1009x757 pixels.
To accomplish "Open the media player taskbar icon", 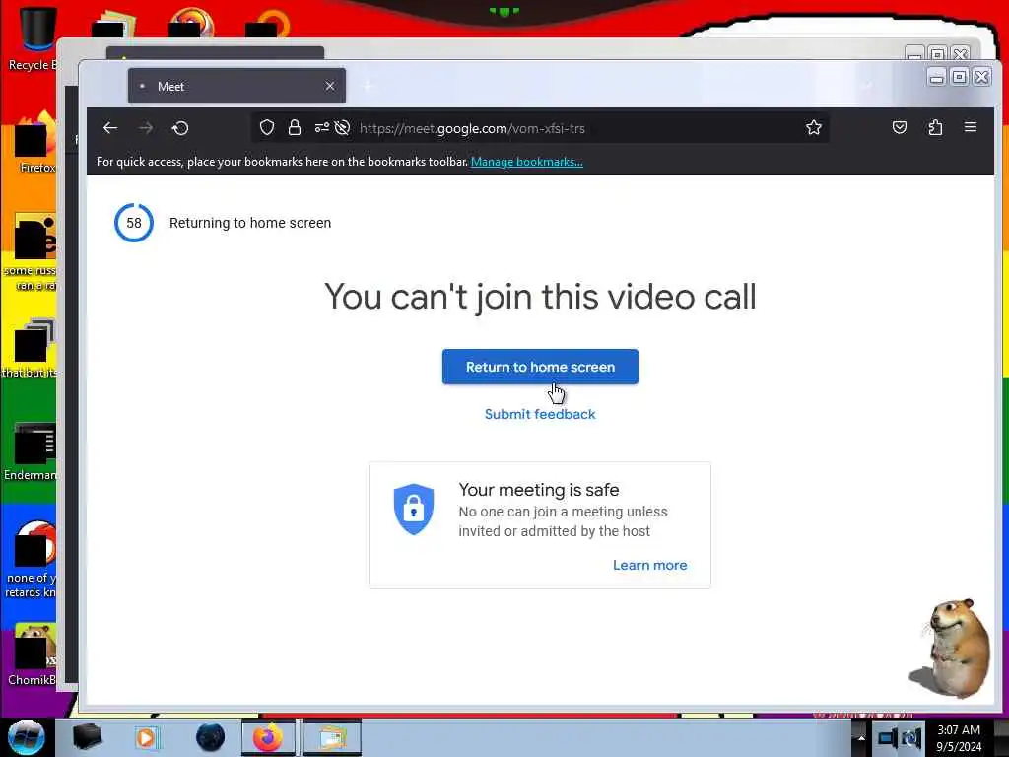I will point(146,737).
